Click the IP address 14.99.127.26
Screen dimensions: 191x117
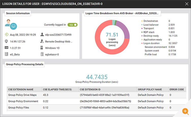(18, 42)
